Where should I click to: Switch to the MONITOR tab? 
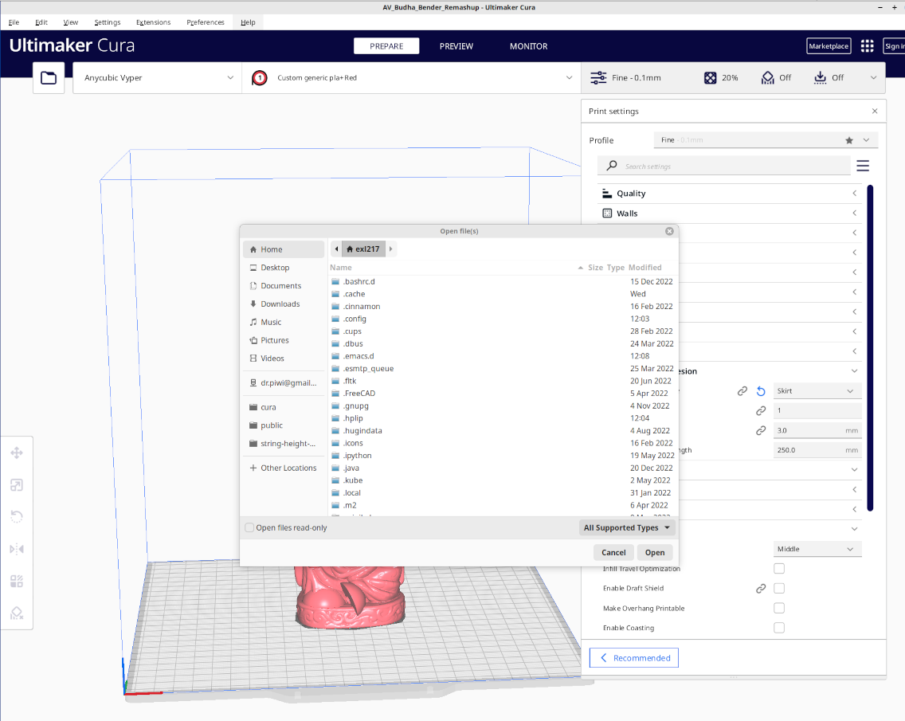click(528, 46)
